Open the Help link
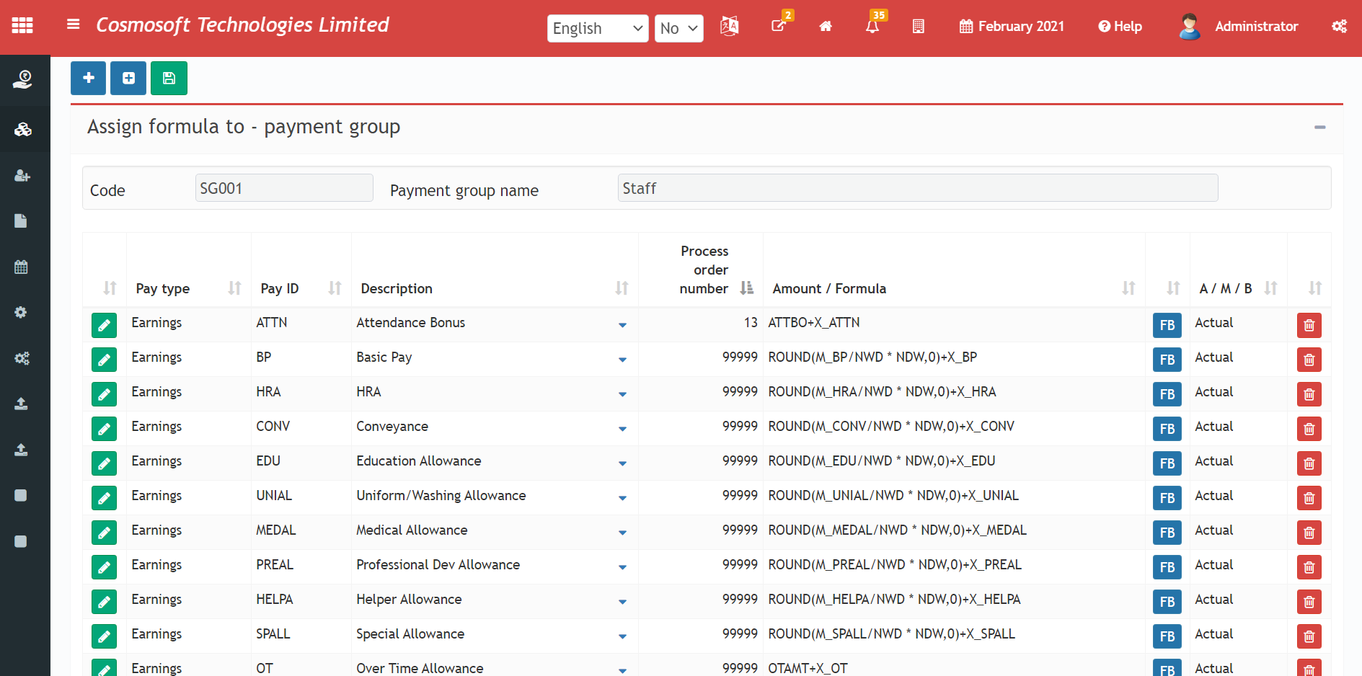The width and height of the screenshot is (1362, 676). pos(1120,27)
